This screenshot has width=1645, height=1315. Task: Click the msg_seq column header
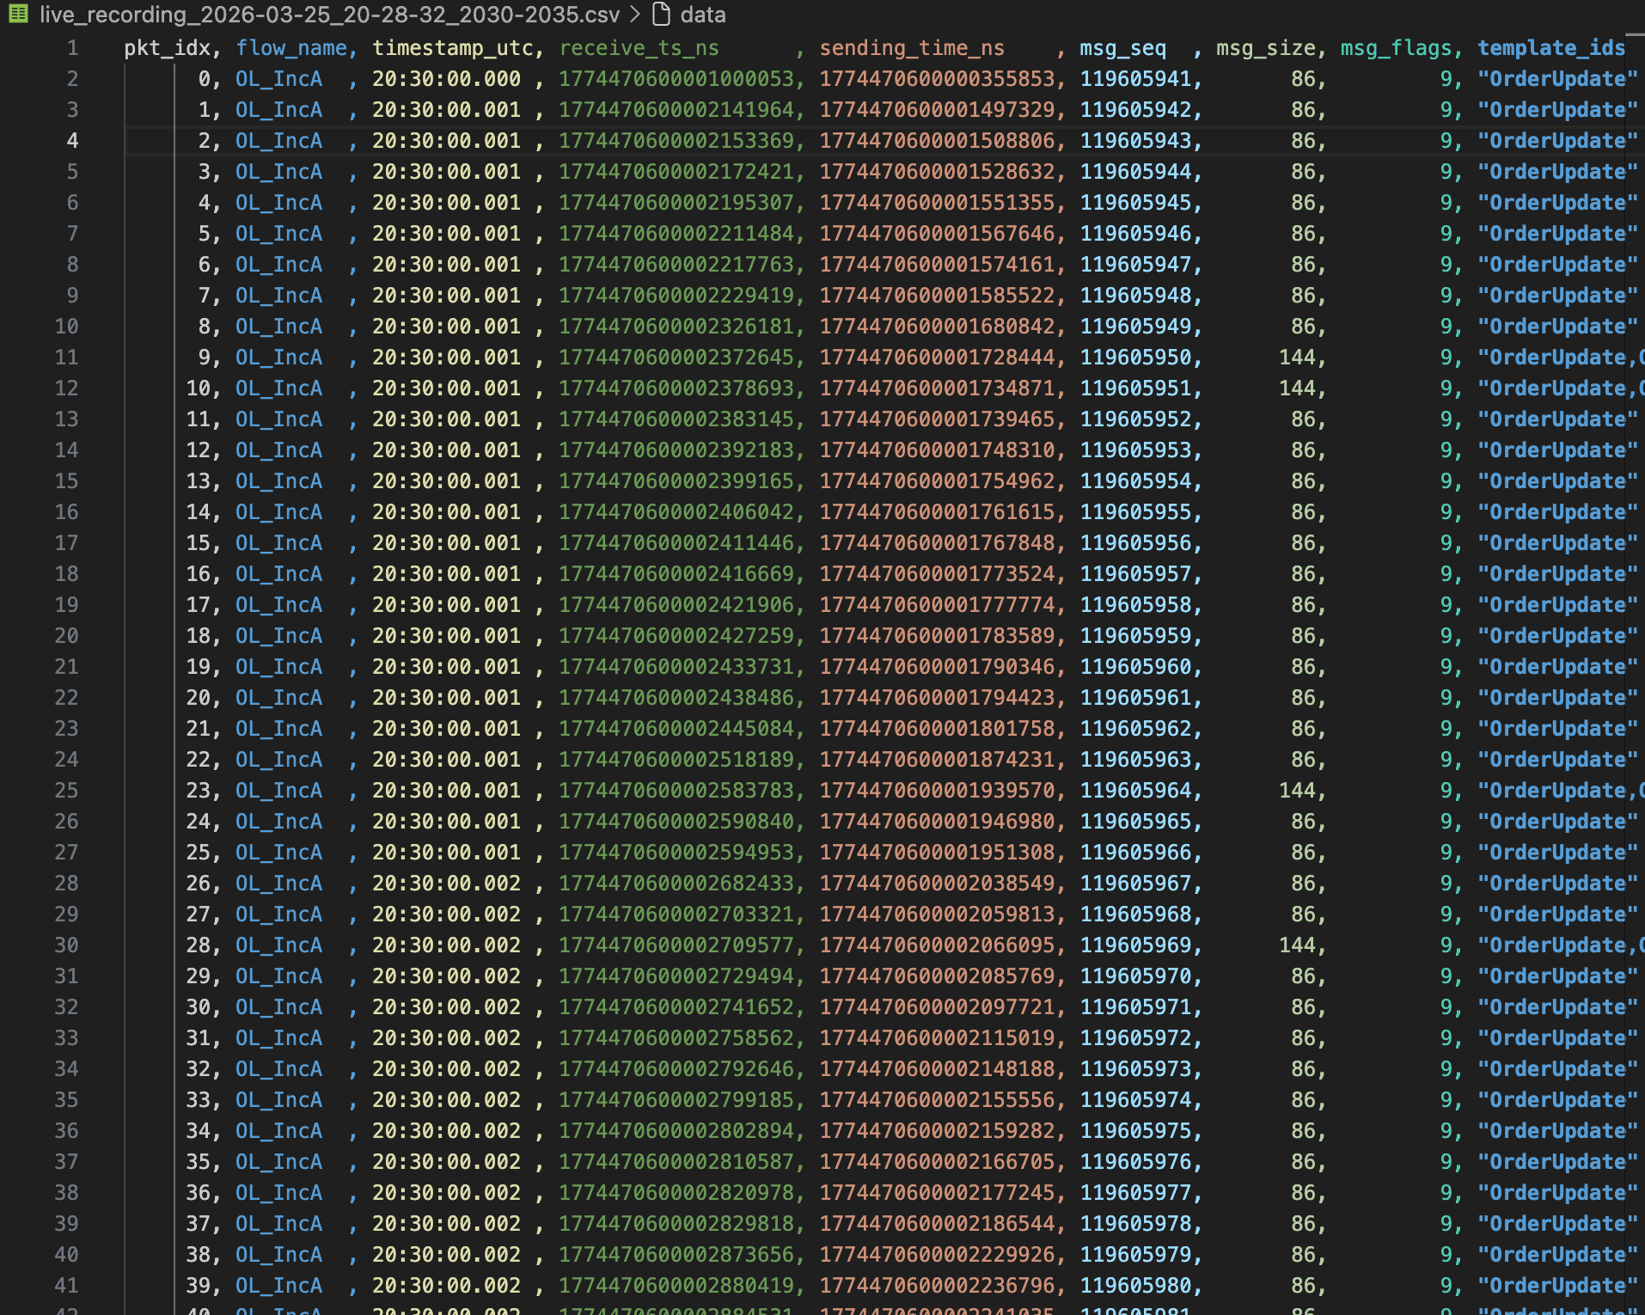(x=1123, y=48)
